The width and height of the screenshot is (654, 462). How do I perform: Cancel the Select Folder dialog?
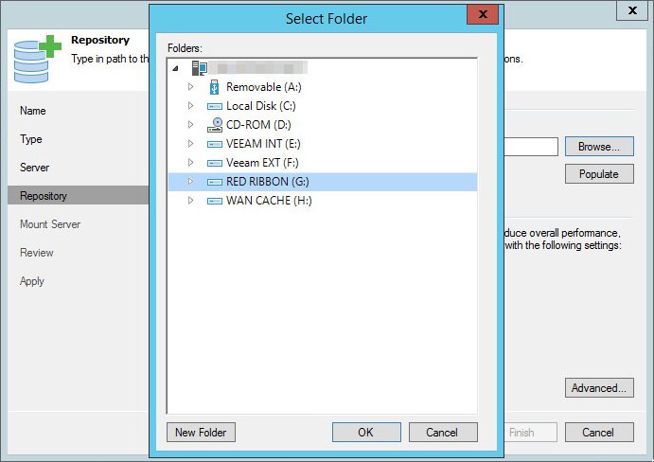point(443,433)
